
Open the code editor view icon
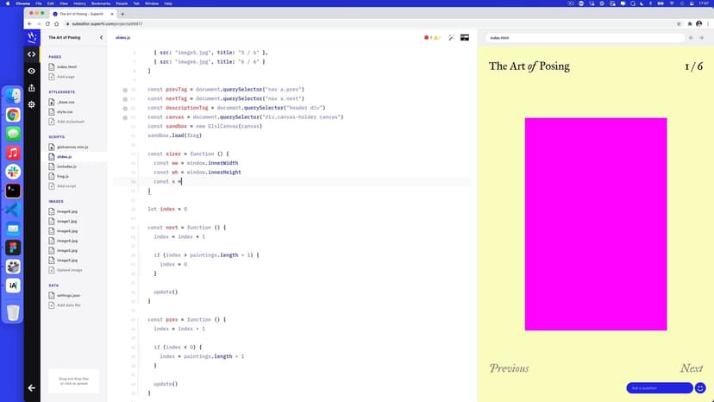32,53
